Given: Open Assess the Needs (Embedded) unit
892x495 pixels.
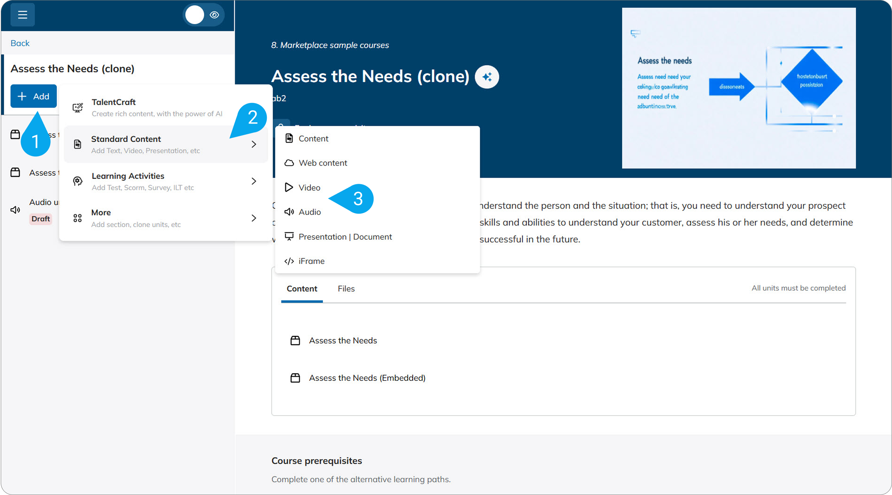Looking at the screenshot, I should coord(367,378).
